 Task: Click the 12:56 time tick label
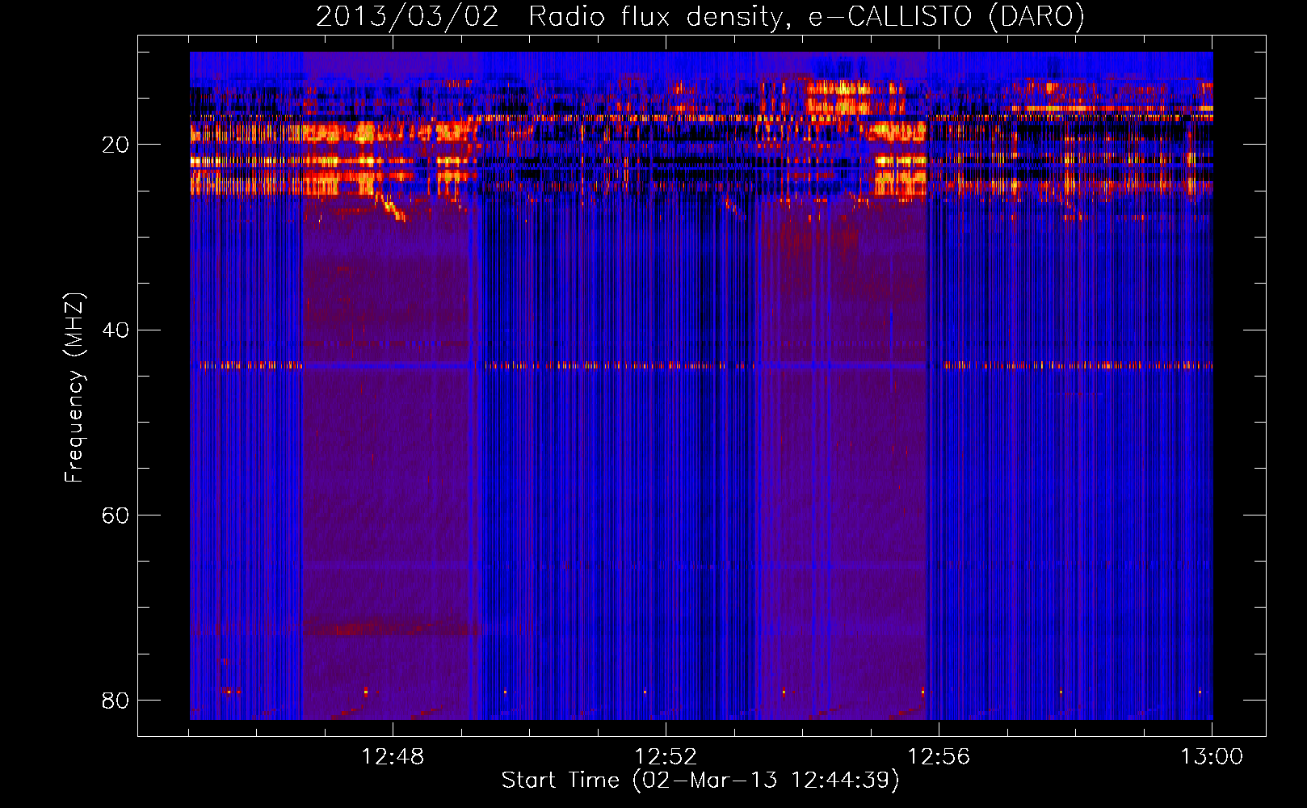[x=939, y=757]
